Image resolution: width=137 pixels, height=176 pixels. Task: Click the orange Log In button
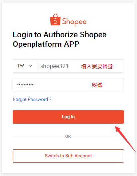tap(68, 117)
